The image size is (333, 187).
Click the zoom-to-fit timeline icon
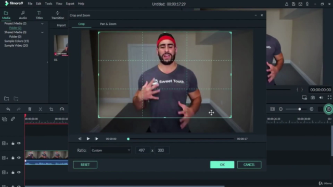pos(273,109)
